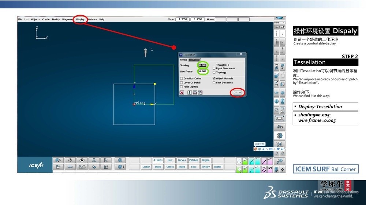
Task: Open the SideView dropdown
Action: 279,27
